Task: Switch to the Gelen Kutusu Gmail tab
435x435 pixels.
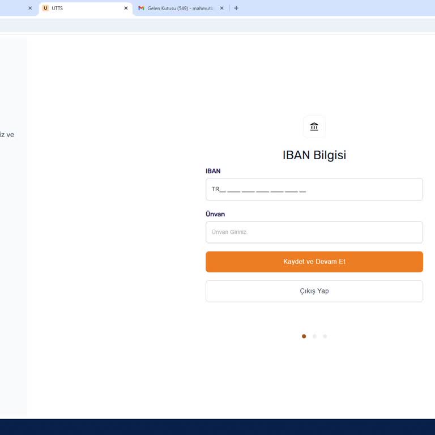Action: (180, 8)
